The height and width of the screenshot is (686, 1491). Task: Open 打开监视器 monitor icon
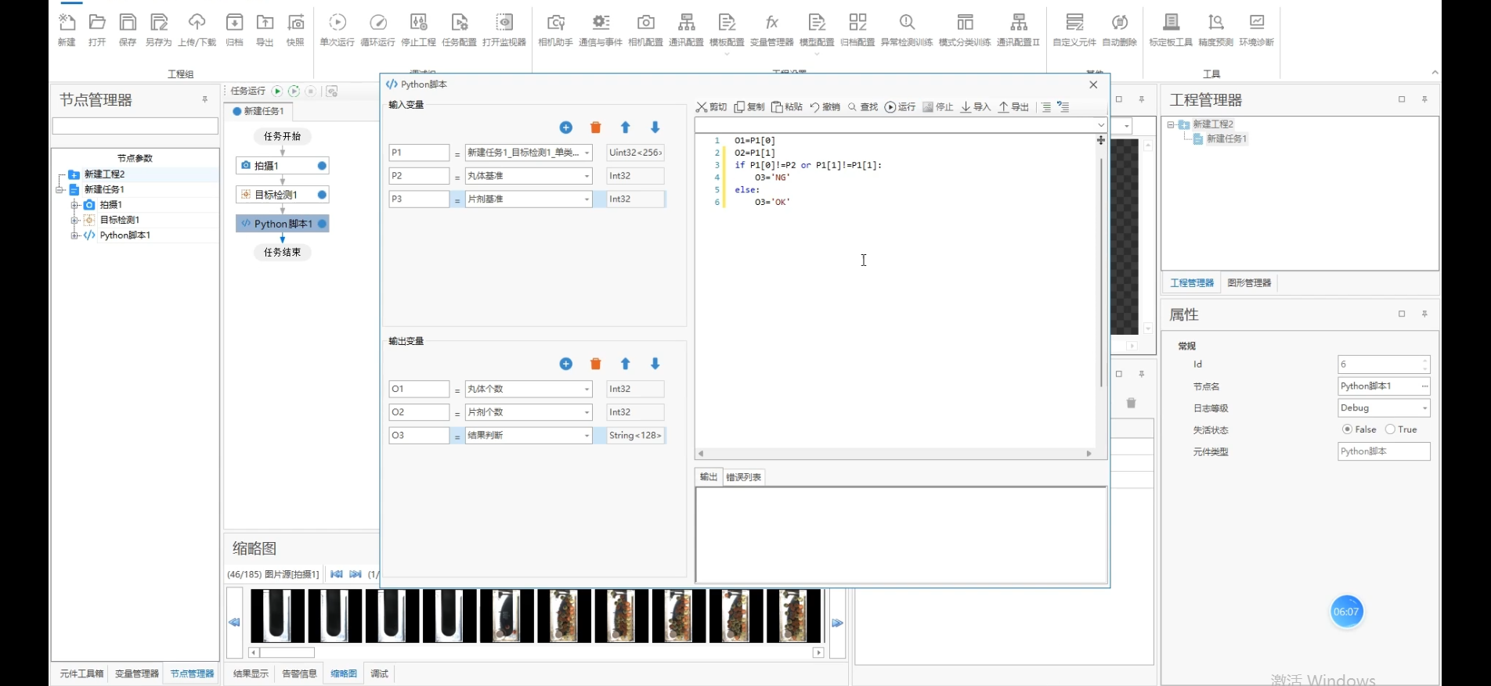click(x=504, y=30)
